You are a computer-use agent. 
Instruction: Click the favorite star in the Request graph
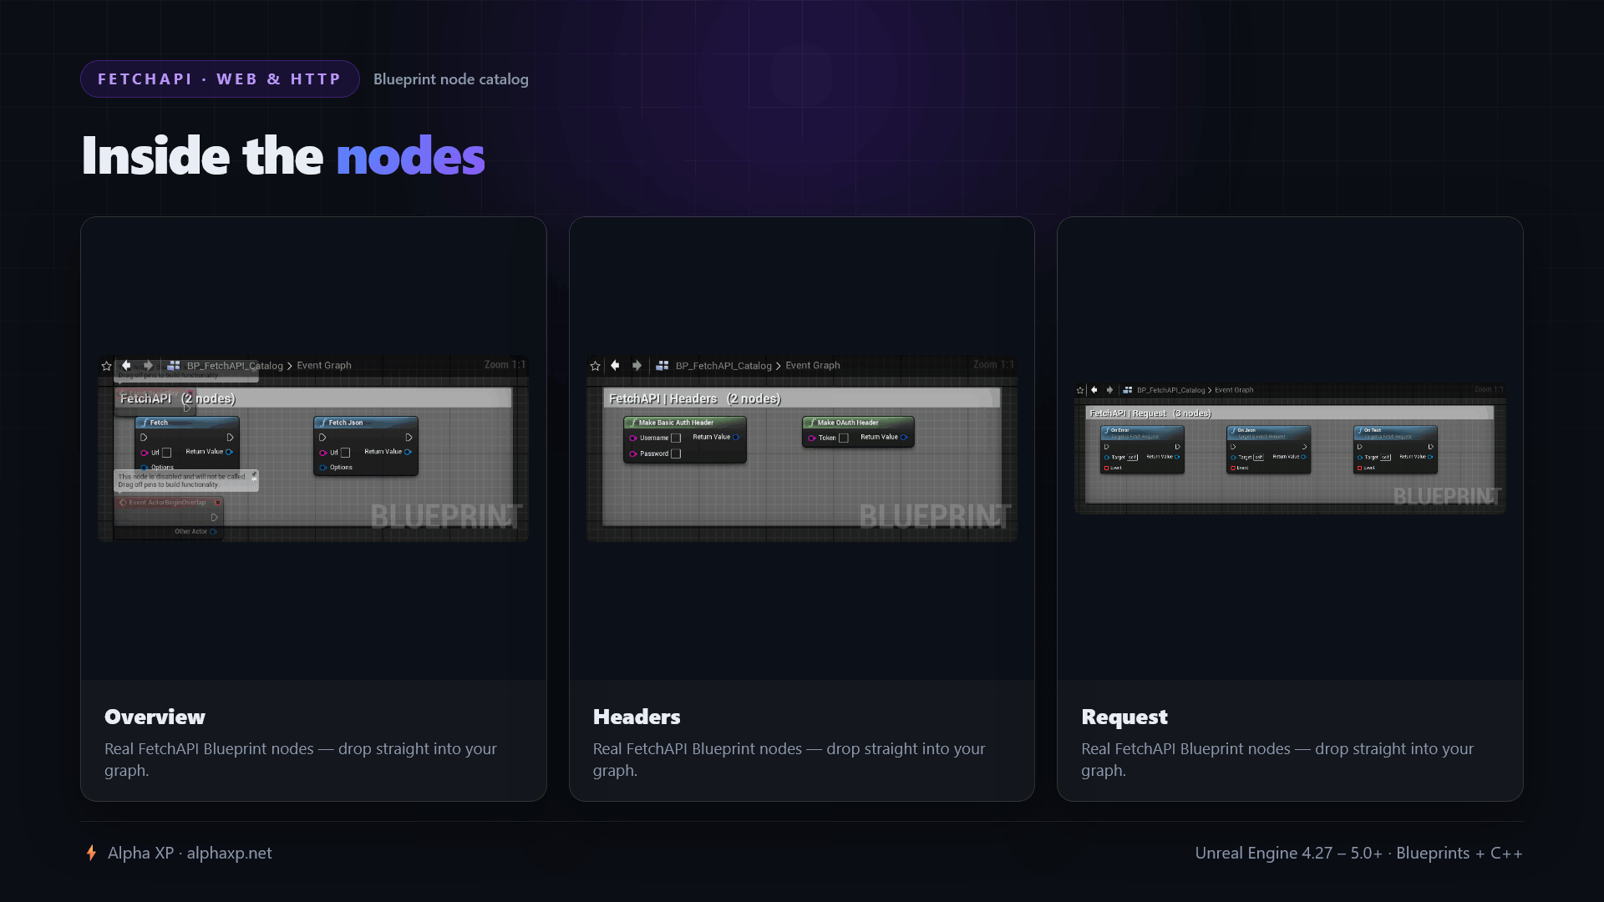[1080, 390]
